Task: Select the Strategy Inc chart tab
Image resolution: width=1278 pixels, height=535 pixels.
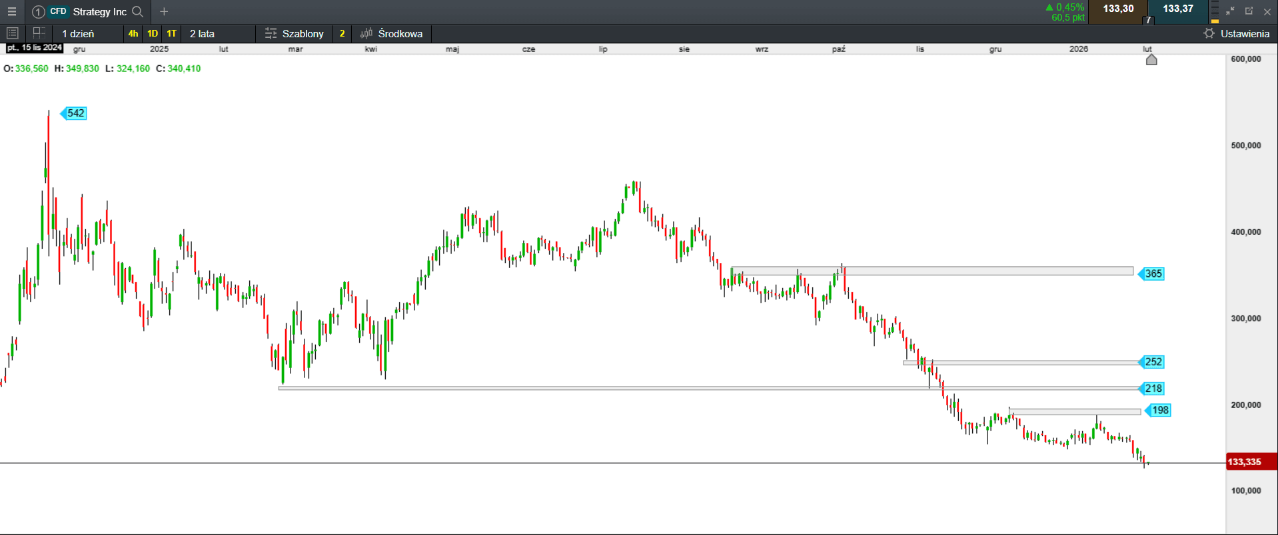Action: (99, 12)
